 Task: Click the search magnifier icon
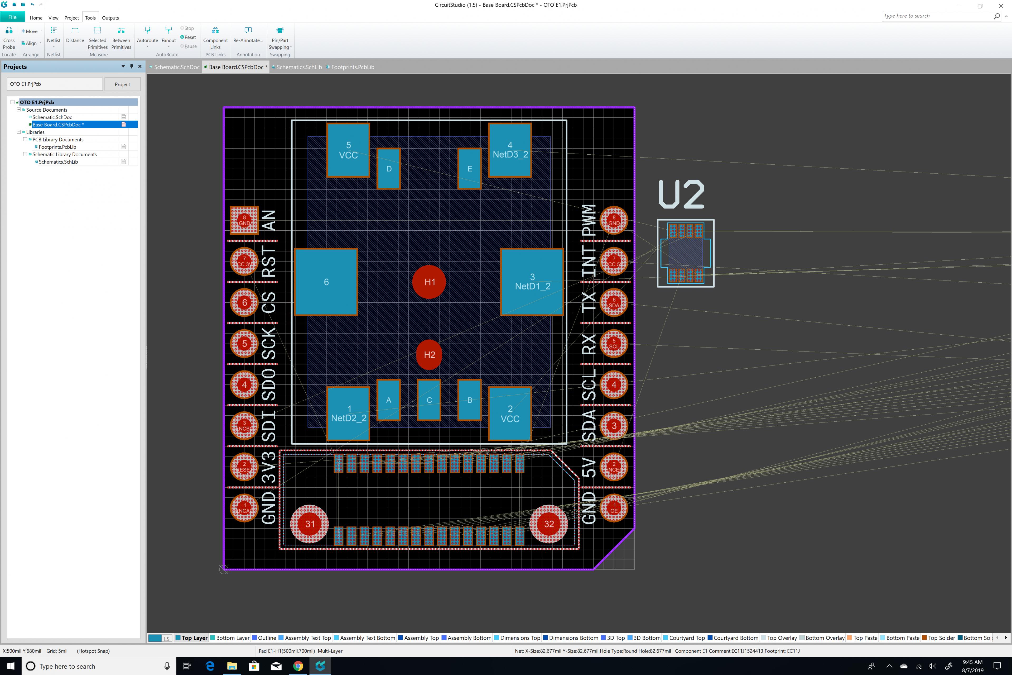(996, 16)
